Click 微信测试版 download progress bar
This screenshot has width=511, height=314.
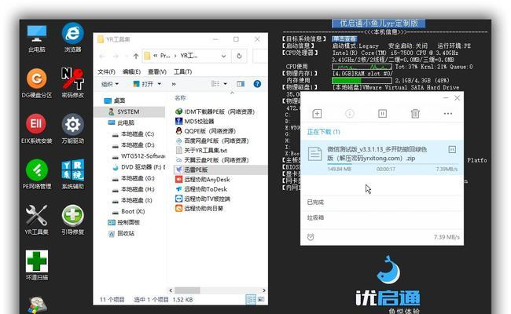pos(392,164)
